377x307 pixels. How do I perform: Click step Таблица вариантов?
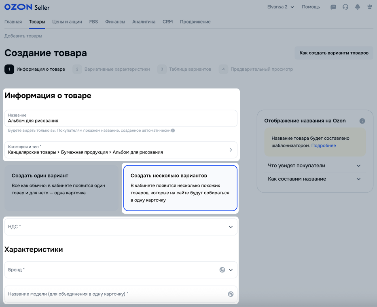tap(184, 69)
